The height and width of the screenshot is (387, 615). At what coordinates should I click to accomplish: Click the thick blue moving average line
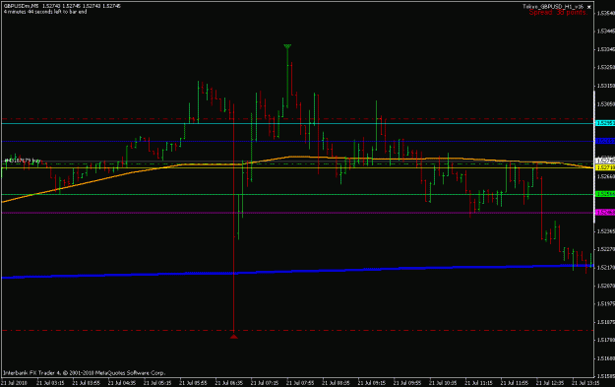click(x=298, y=271)
